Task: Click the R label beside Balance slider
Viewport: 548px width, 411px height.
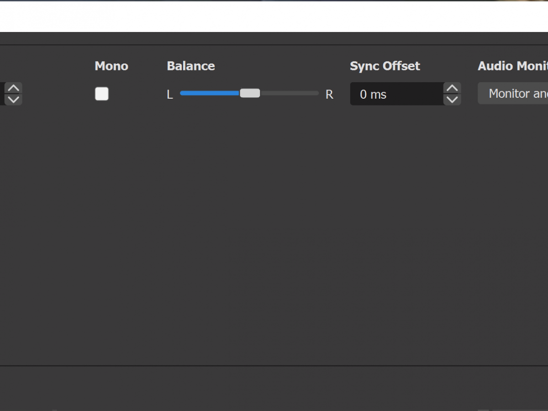Action: (x=329, y=95)
